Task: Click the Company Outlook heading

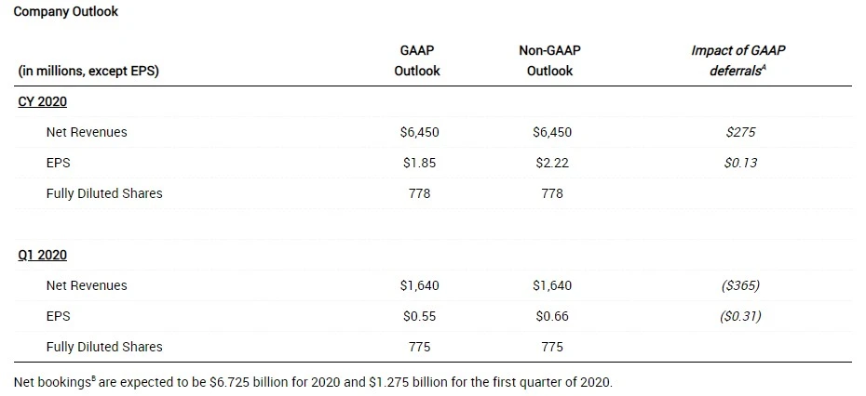Action: pos(66,12)
